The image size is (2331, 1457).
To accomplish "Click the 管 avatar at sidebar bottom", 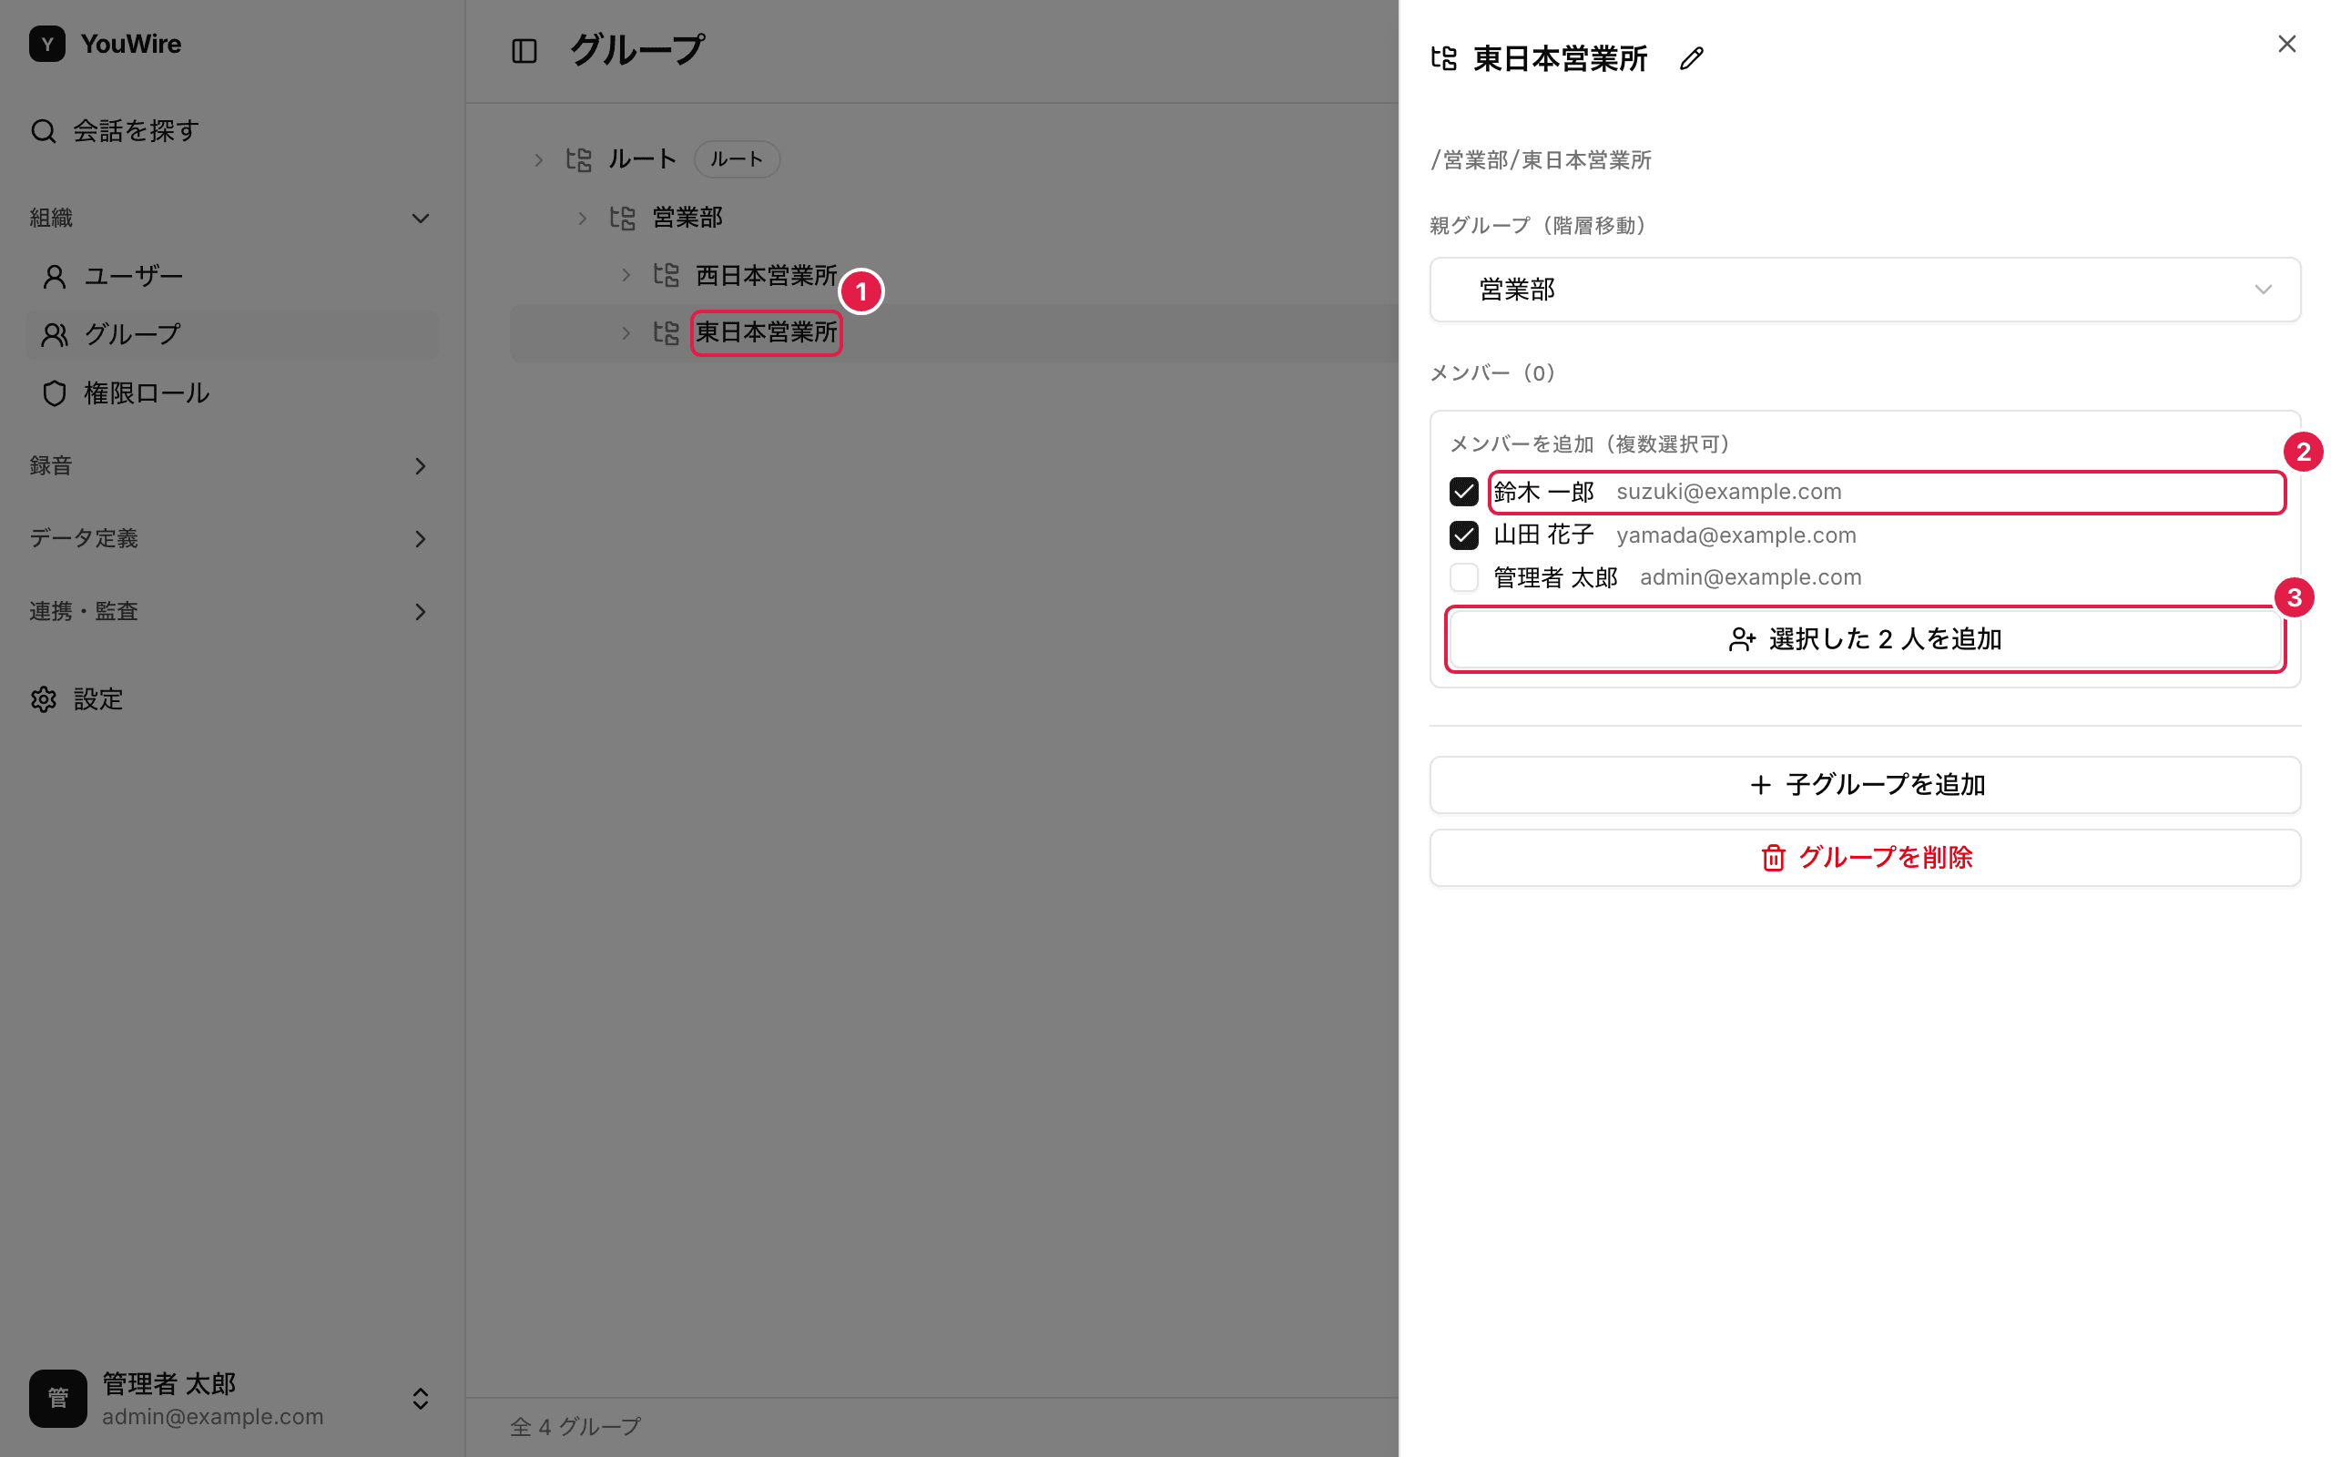I will pyautogui.click(x=57, y=1398).
